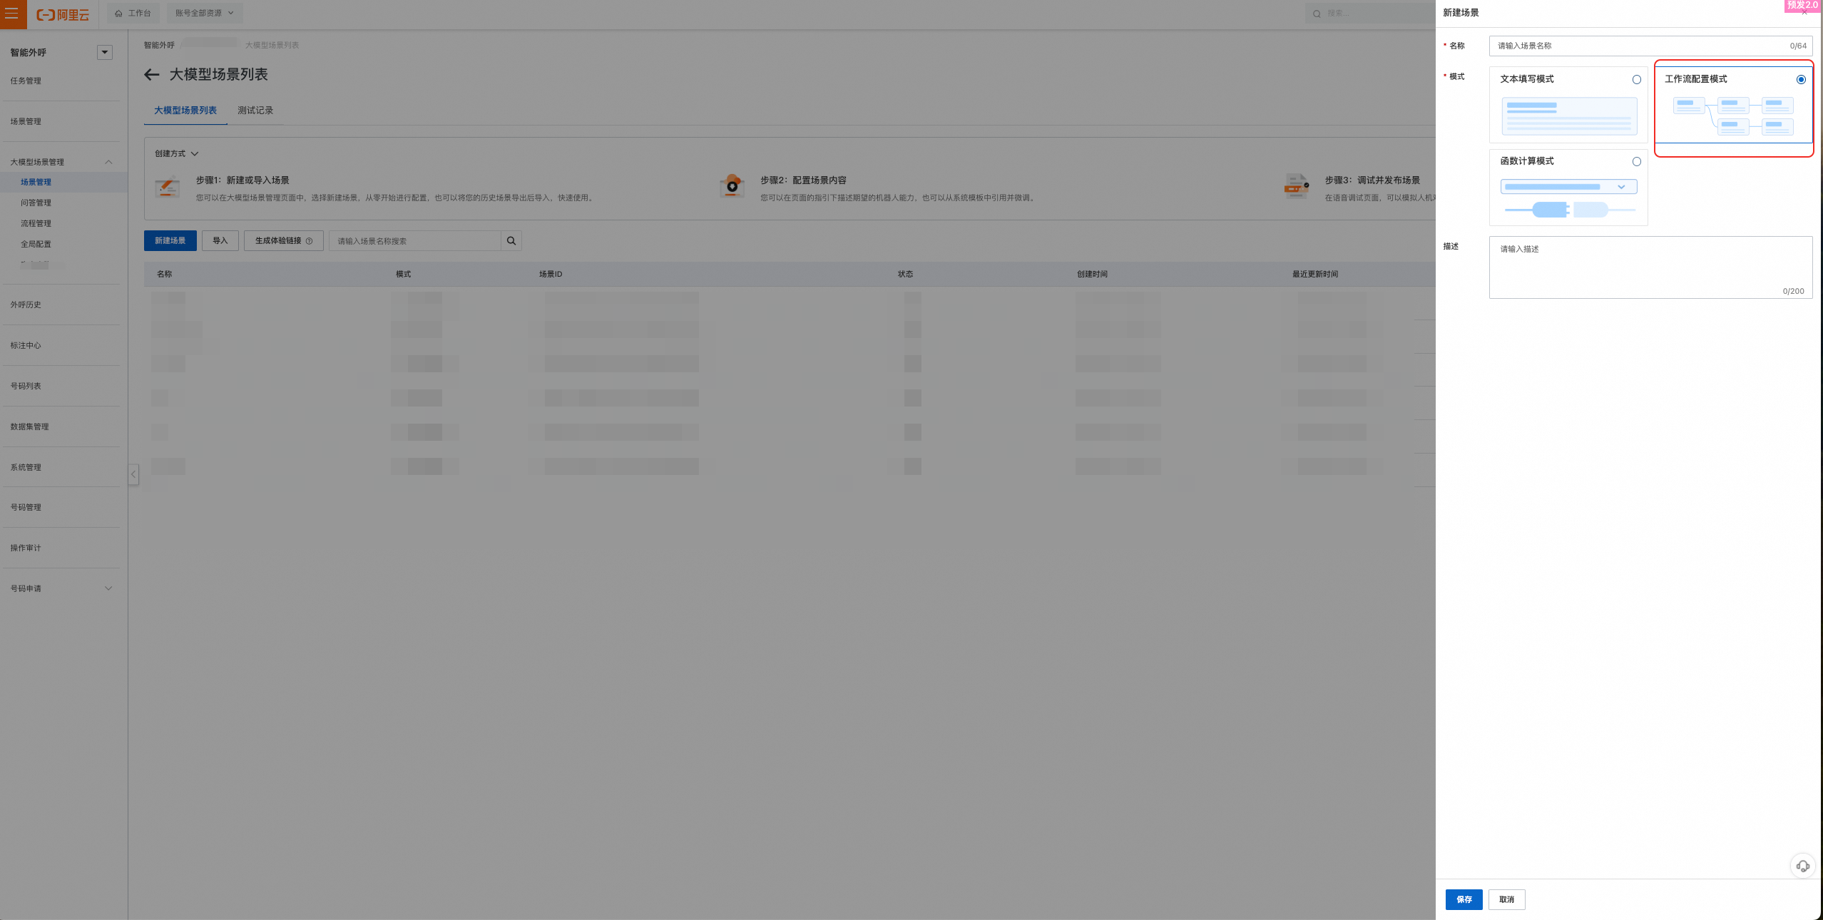Click the help icon on 生成体验链接
Viewport: 1823px width, 920px height.
click(309, 241)
